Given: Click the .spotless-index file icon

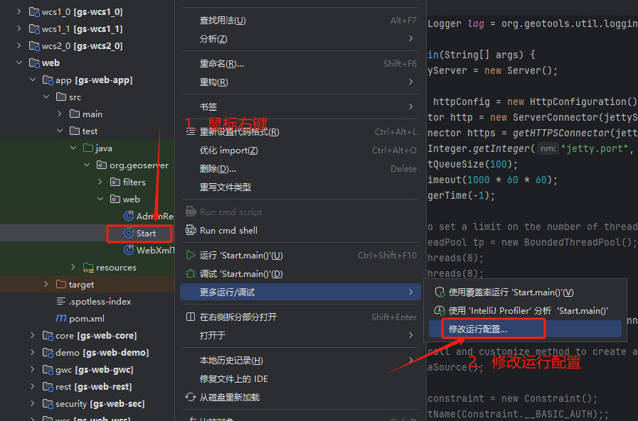Looking at the screenshot, I should [x=61, y=301].
